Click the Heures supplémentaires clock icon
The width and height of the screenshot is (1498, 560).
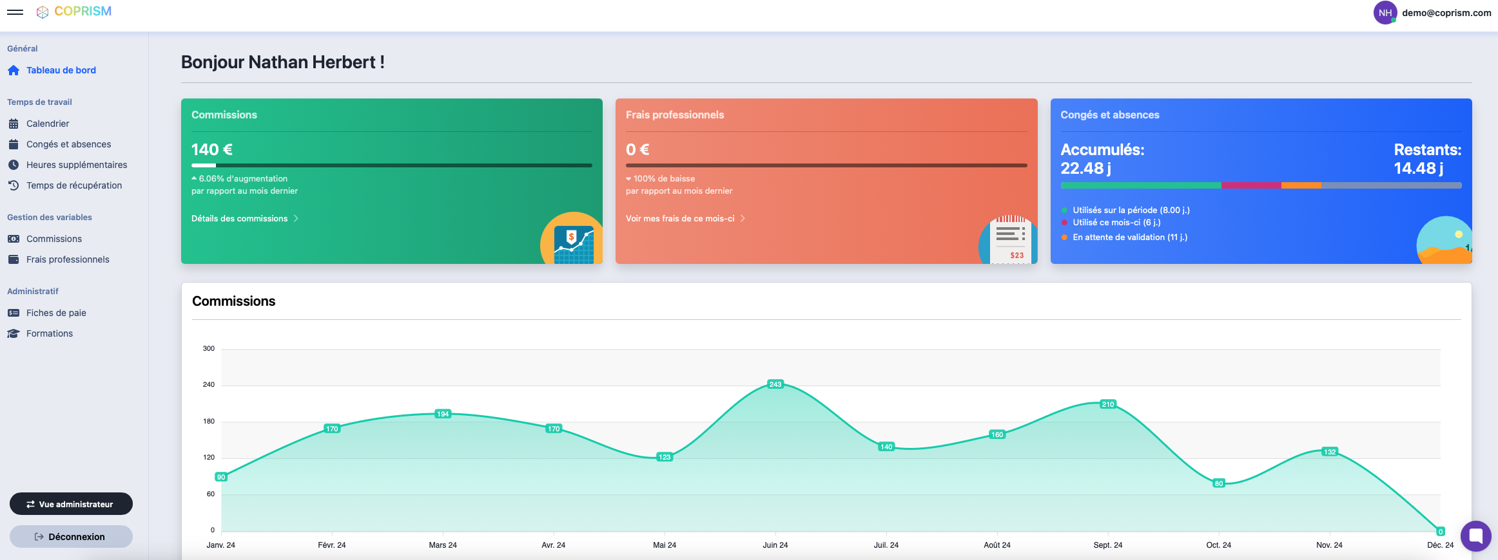[14, 165]
